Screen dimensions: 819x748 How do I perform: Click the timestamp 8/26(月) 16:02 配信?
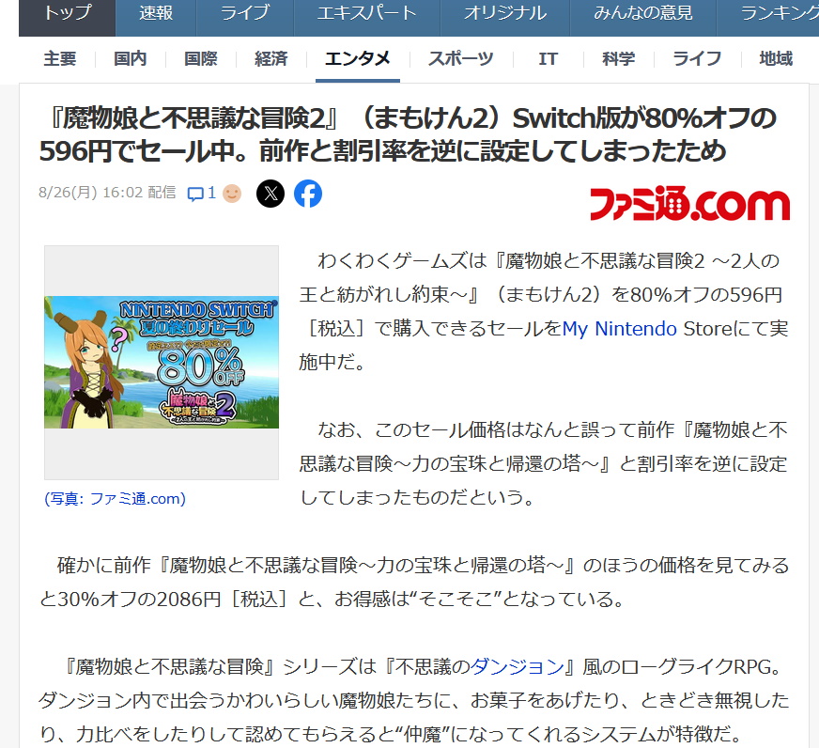pyautogui.click(x=107, y=193)
